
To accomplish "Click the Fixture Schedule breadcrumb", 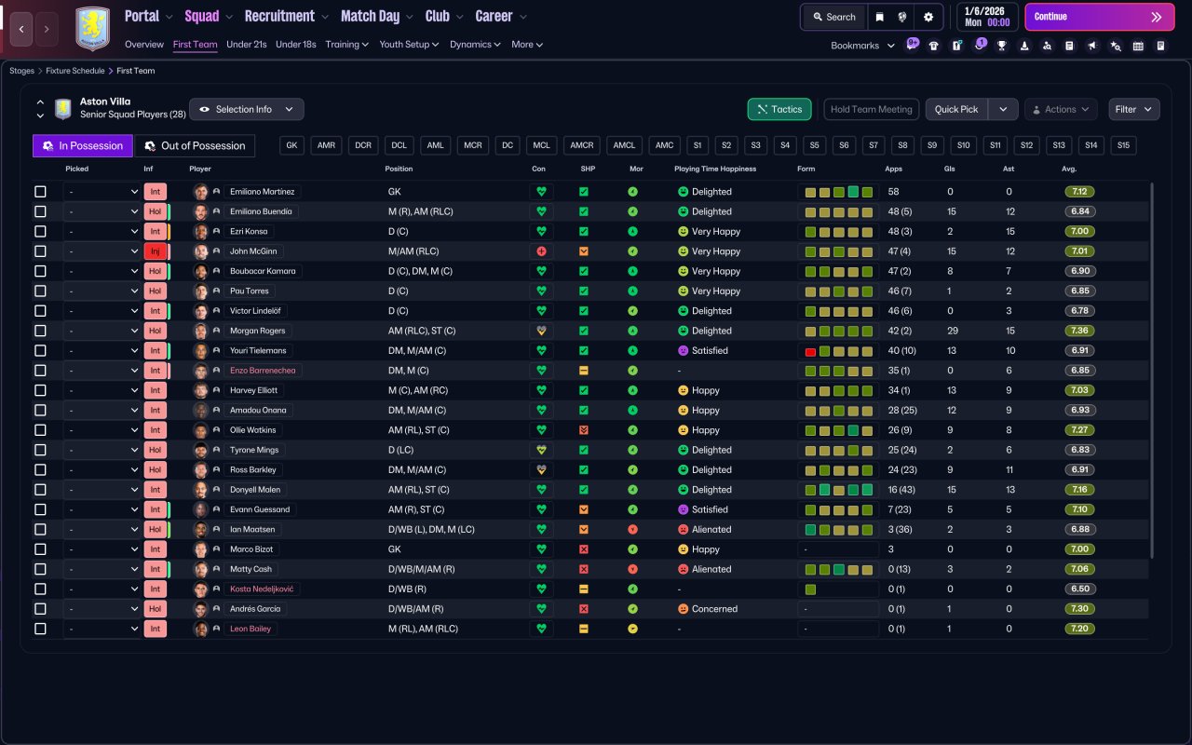I will (75, 71).
